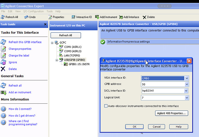Click the Help button in the dialog
This screenshot has width=199, height=137.
[179, 127]
